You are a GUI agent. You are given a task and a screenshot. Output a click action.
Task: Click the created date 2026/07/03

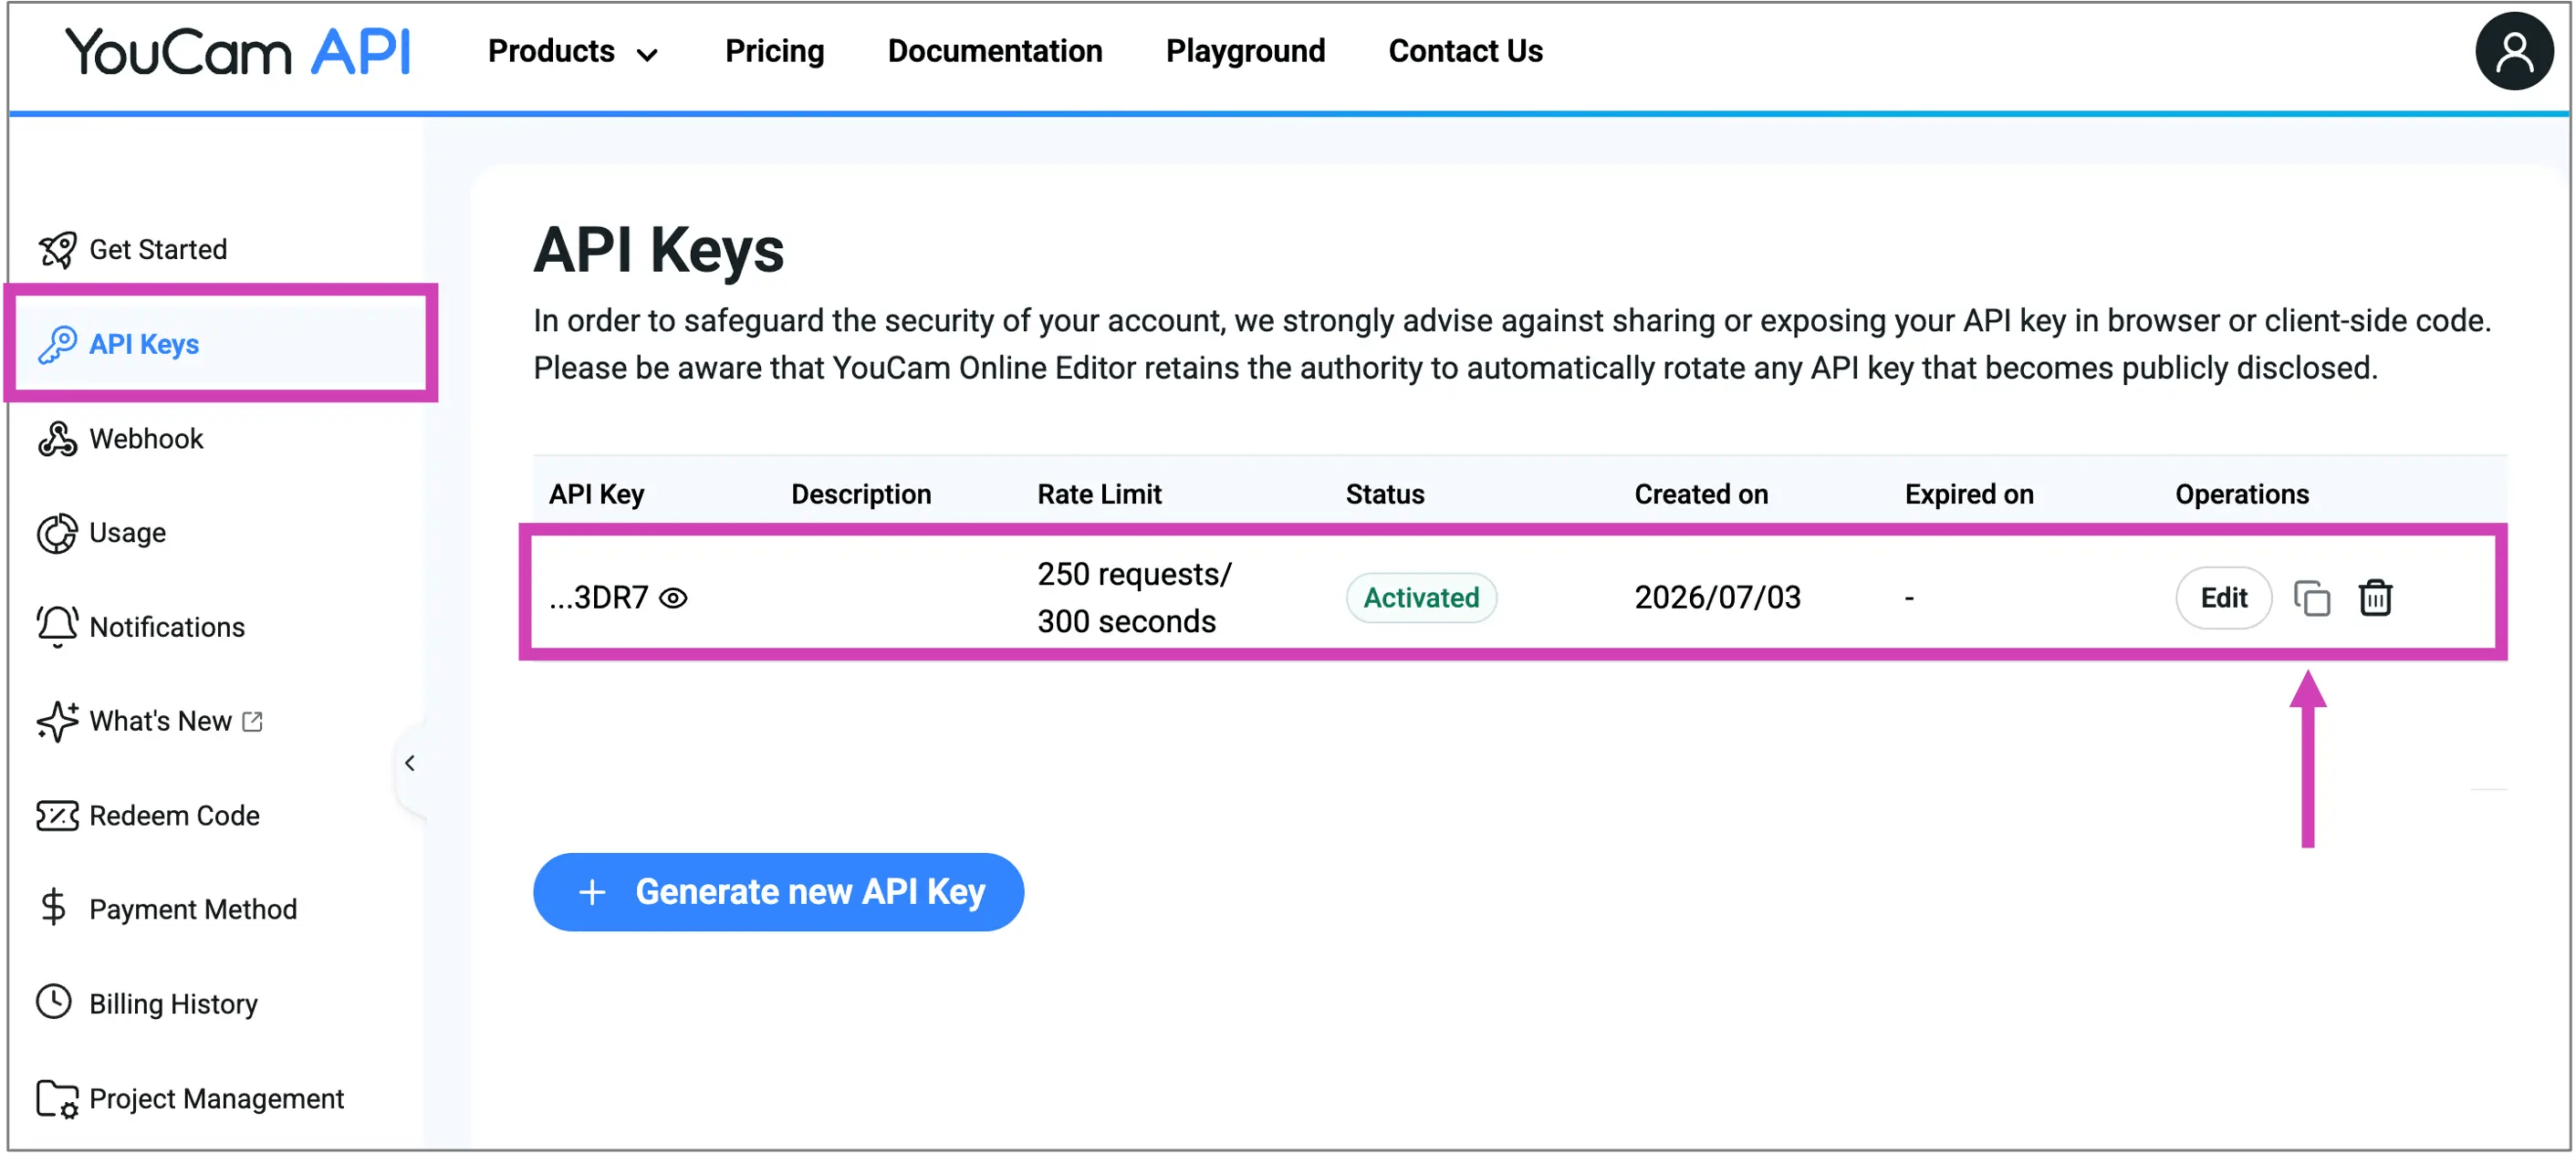point(1717,598)
